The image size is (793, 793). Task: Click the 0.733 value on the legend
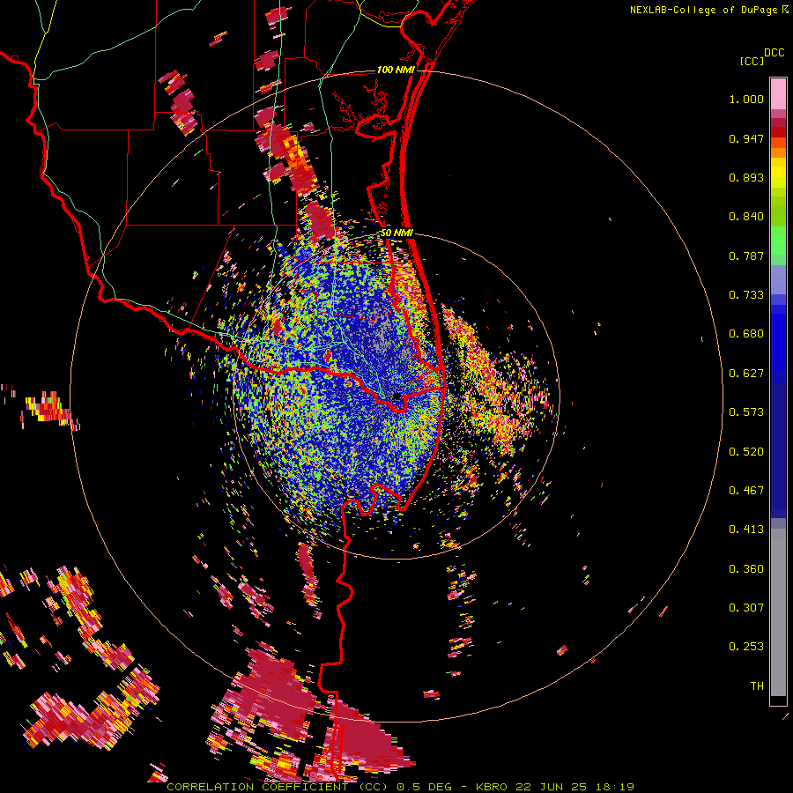pyautogui.click(x=746, y=295)
